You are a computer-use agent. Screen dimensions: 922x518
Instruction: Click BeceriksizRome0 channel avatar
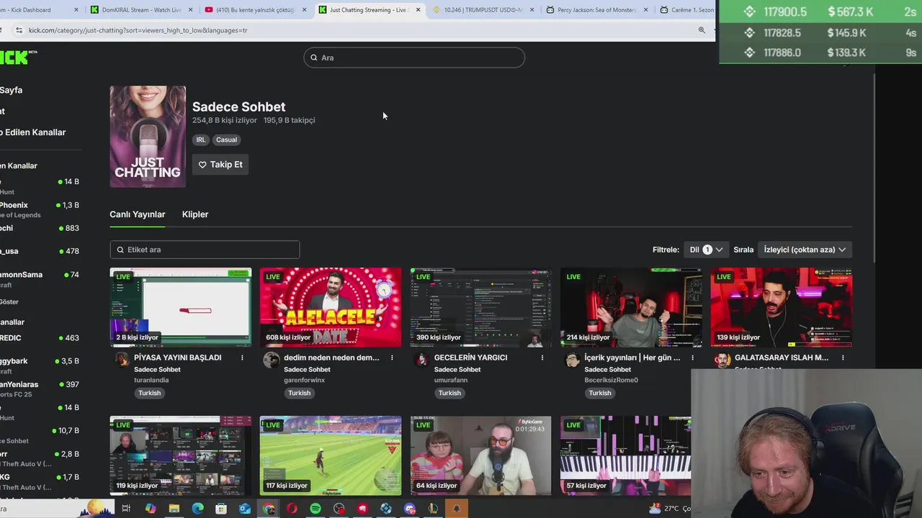point(572,360)
